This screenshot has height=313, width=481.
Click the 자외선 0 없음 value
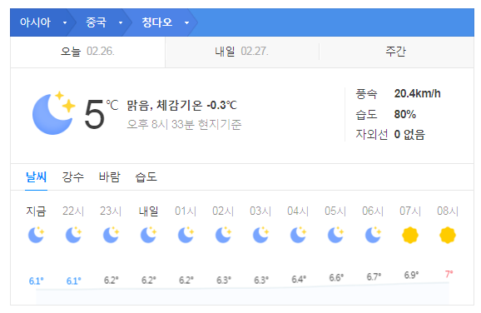409,134
